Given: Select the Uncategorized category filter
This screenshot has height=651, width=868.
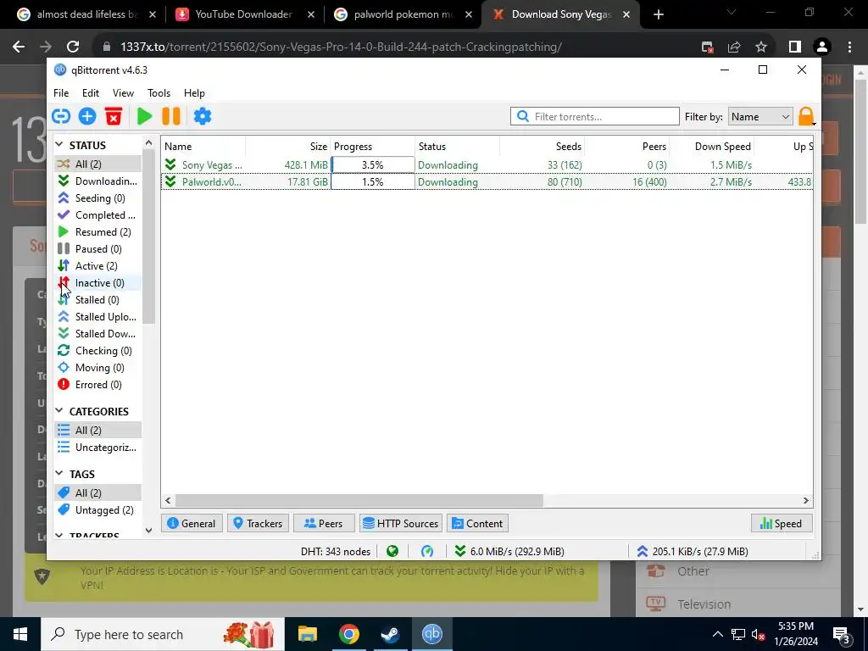Looking at the screenshot, I should tap(98, 447).
